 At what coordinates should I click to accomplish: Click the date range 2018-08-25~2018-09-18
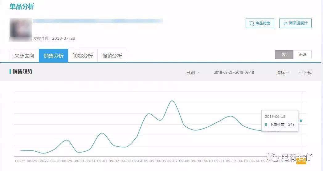(x=234, y=73)
